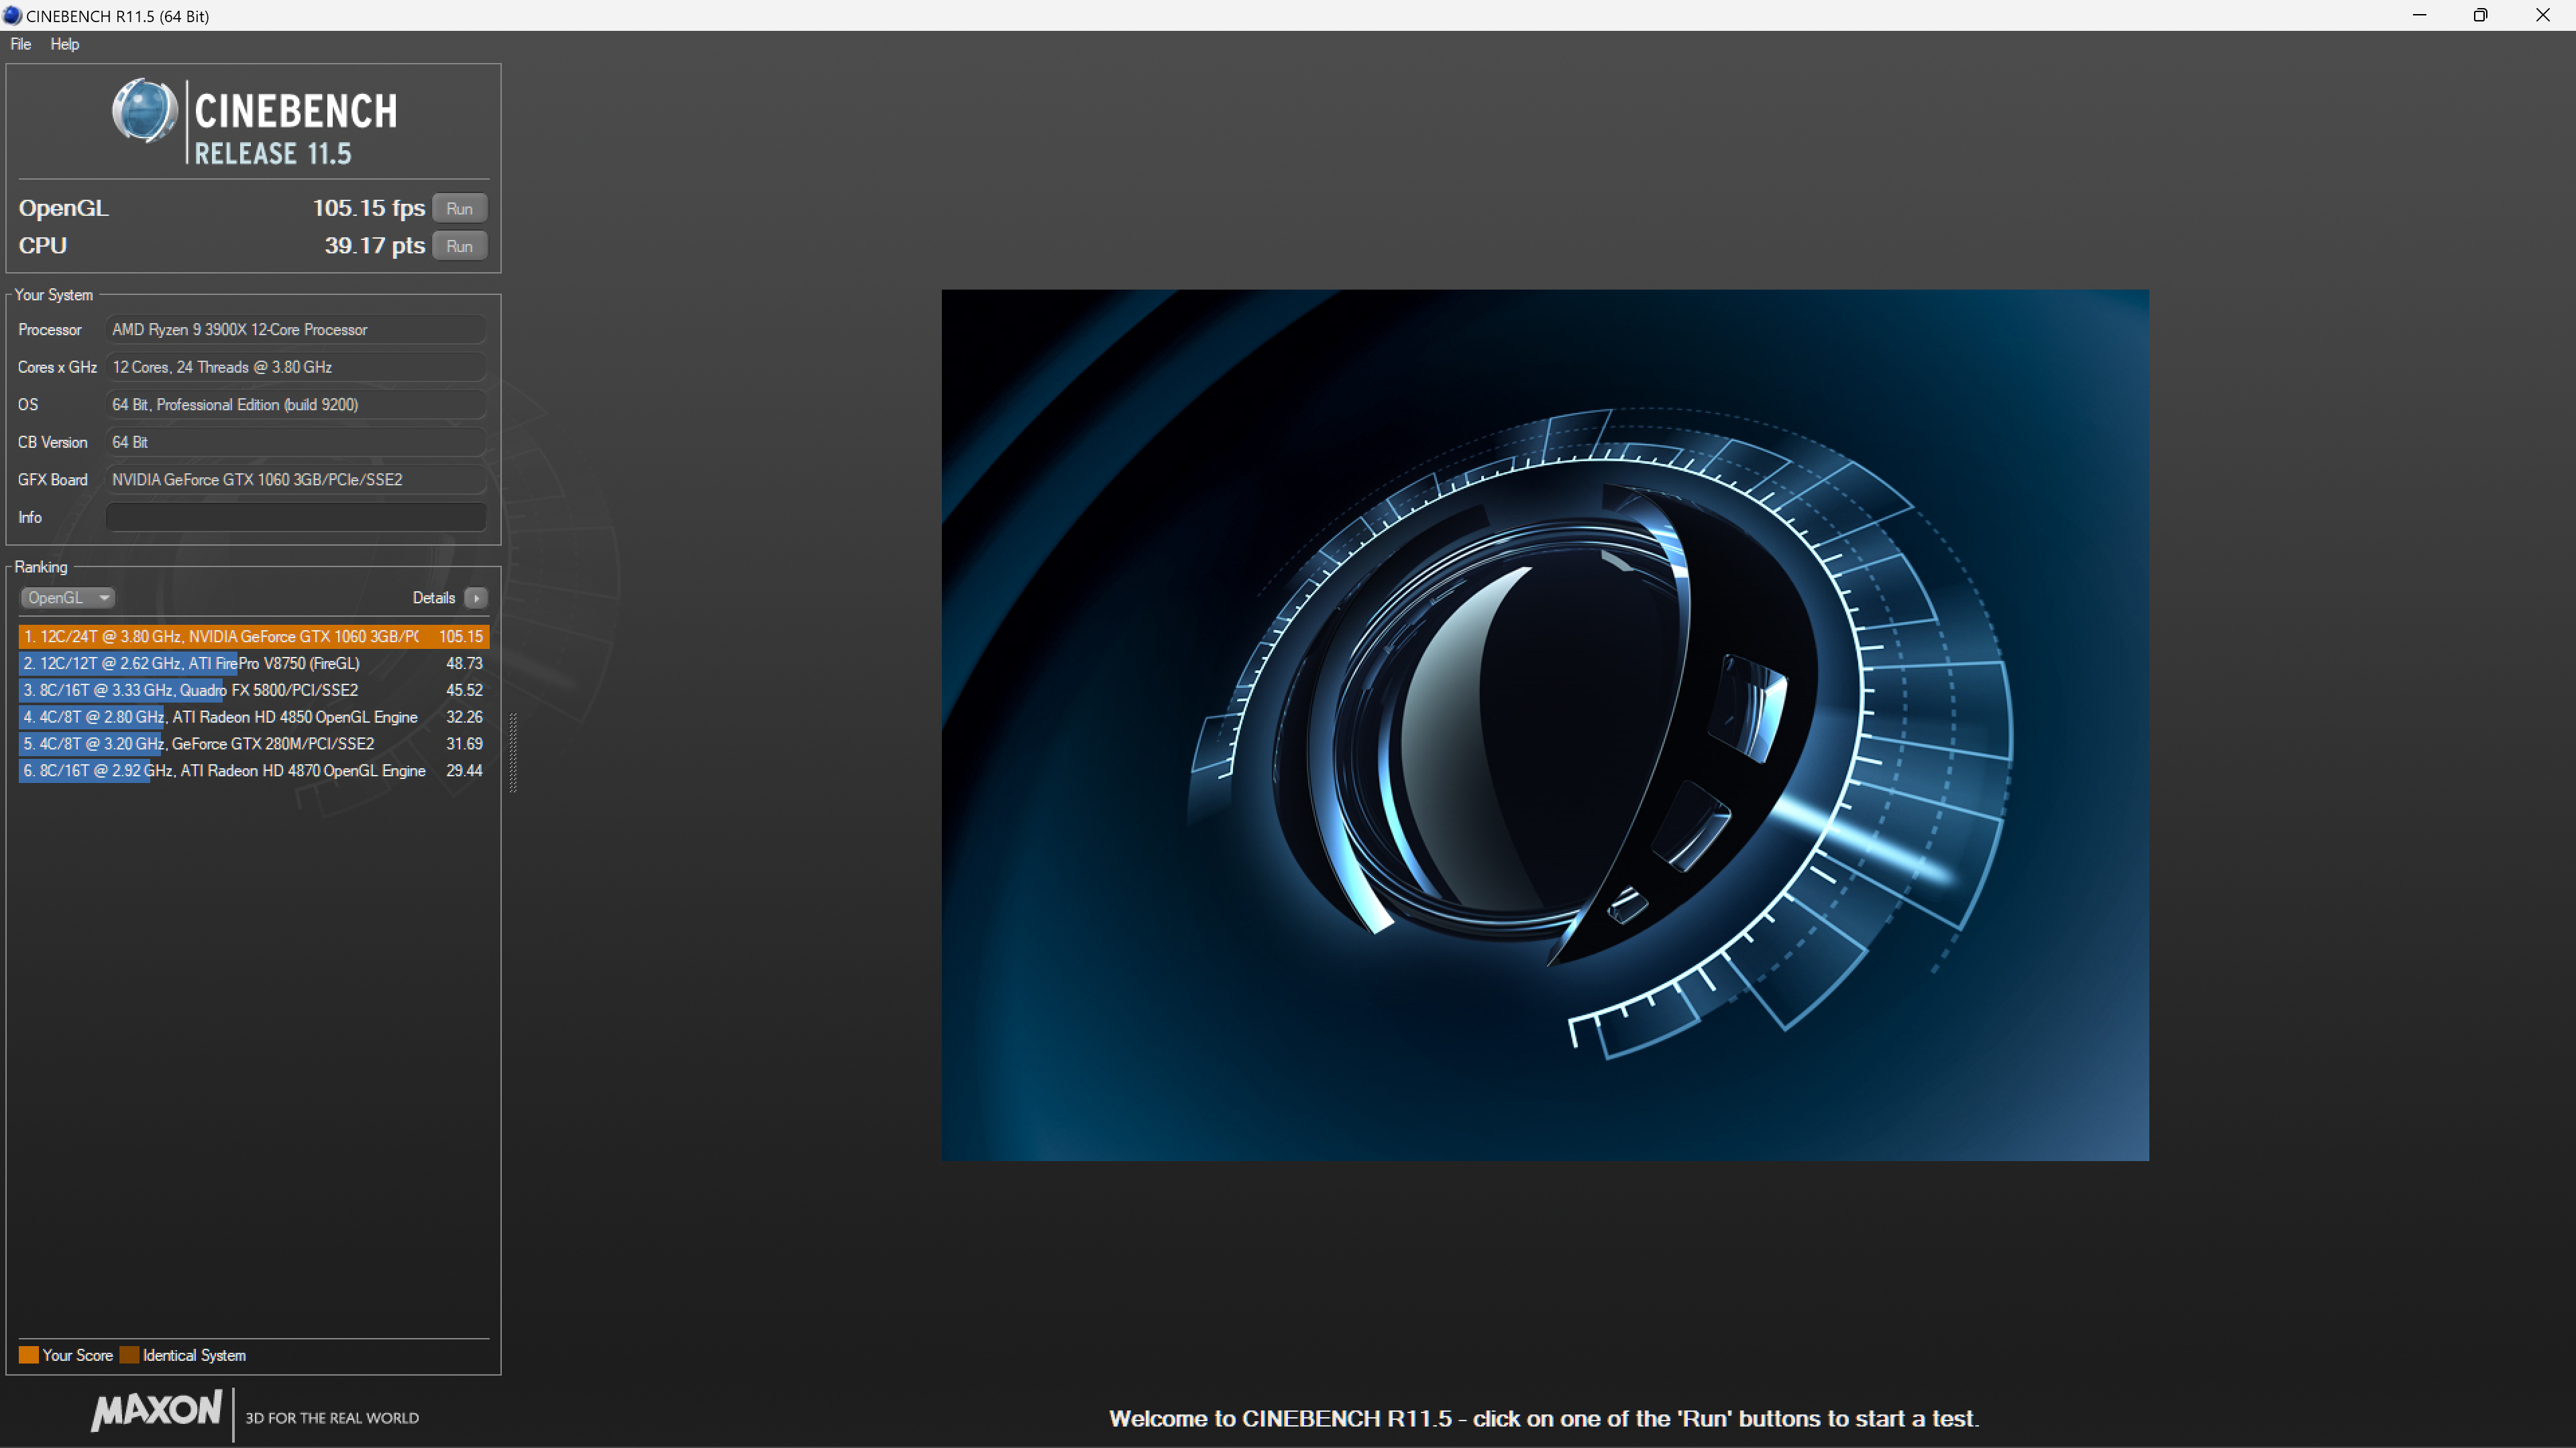Minimize the Cinebench window

tap(2420, 15)
